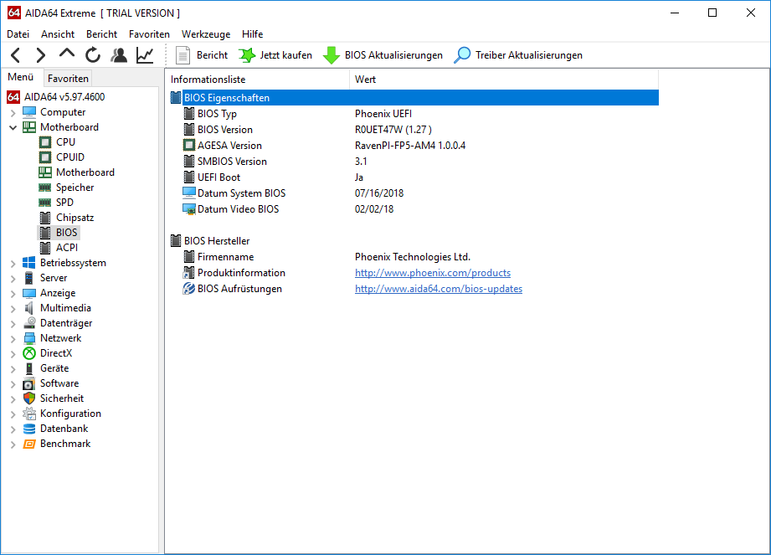Click the AIDA64 v5.97.4600 root node

pos(64,97)
